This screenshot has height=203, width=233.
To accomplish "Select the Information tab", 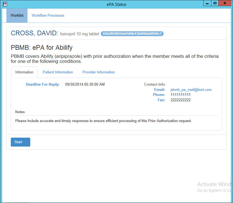I will (24, 72).
